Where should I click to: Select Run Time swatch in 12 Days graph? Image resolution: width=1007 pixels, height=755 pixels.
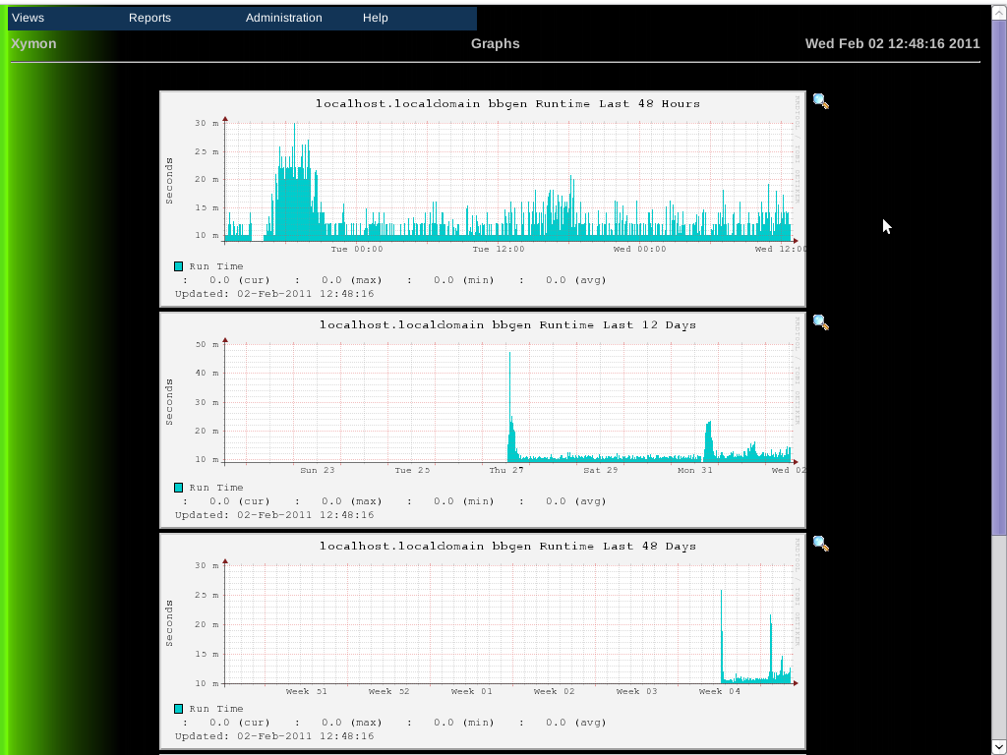(179, 488)
